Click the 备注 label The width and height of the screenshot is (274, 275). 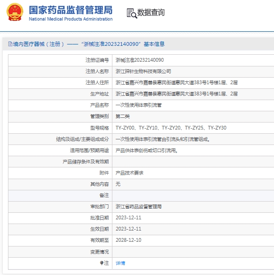point(104,195)
